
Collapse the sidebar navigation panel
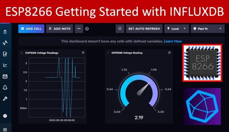pos(5,130)
